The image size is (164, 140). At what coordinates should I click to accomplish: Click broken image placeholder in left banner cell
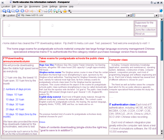tap(9, 25)
